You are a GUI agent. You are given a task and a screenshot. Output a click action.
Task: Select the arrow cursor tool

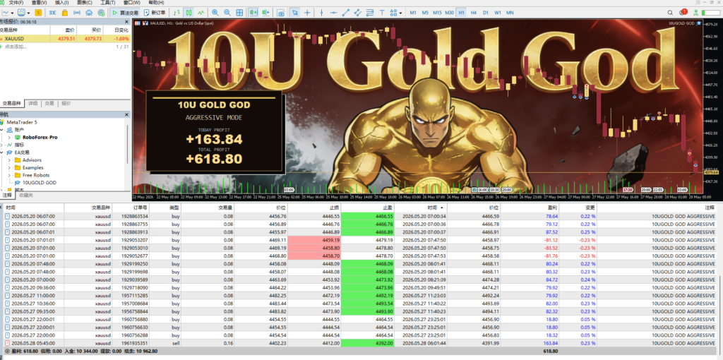coord(295,13)
